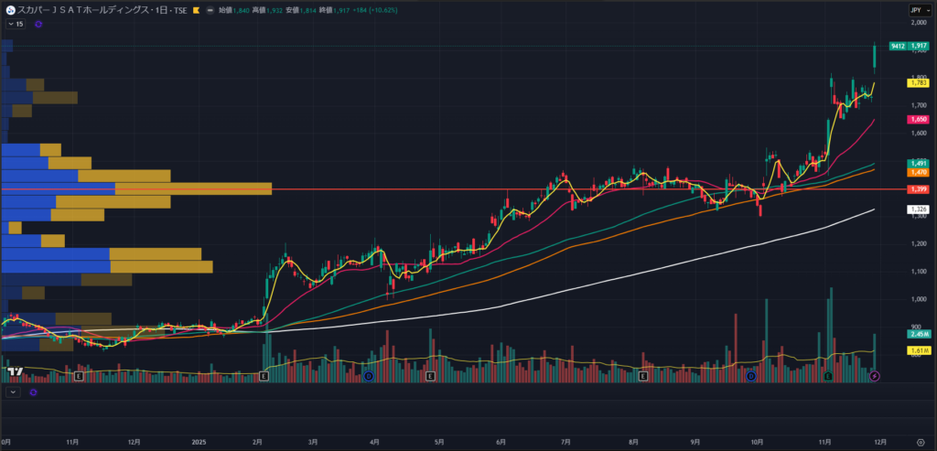Click the purple lightning event marker near December

click(875, 376)
